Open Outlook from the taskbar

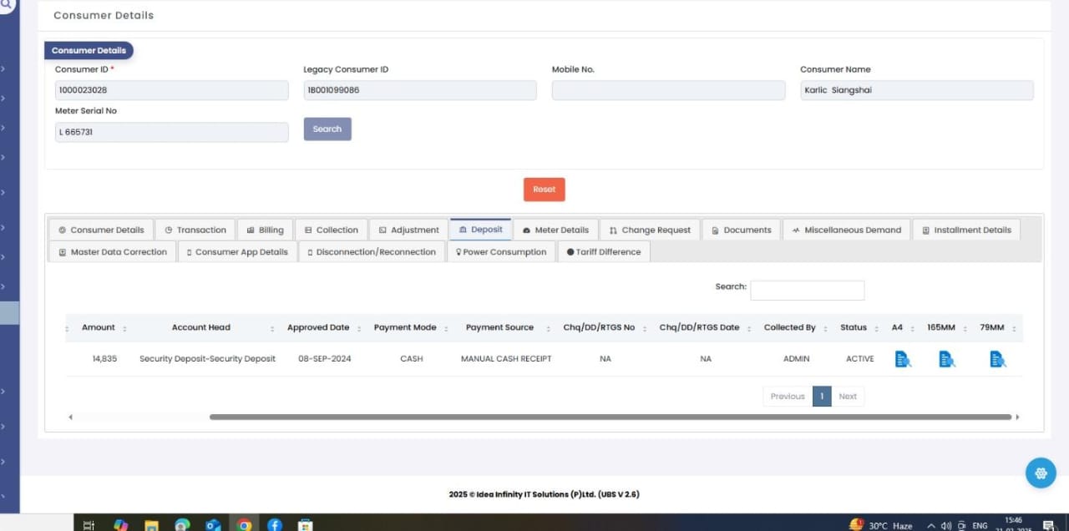click(213, 525)
